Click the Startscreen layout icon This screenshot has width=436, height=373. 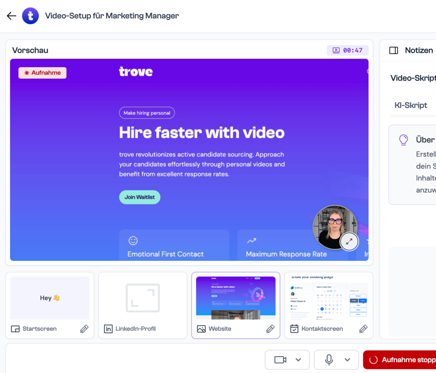coord(15,329)
